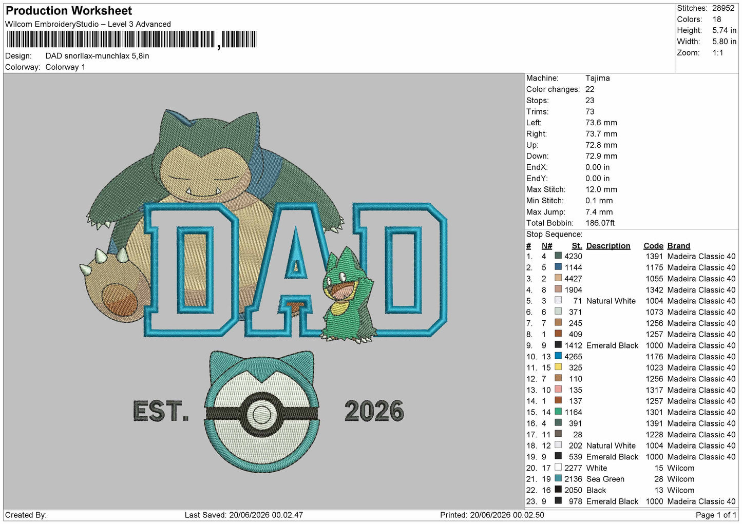Click the Trims value "73"

[590, 111]
